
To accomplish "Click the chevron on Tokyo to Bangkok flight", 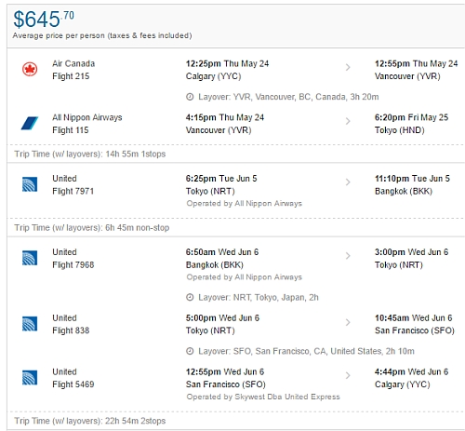I will 348,182.
